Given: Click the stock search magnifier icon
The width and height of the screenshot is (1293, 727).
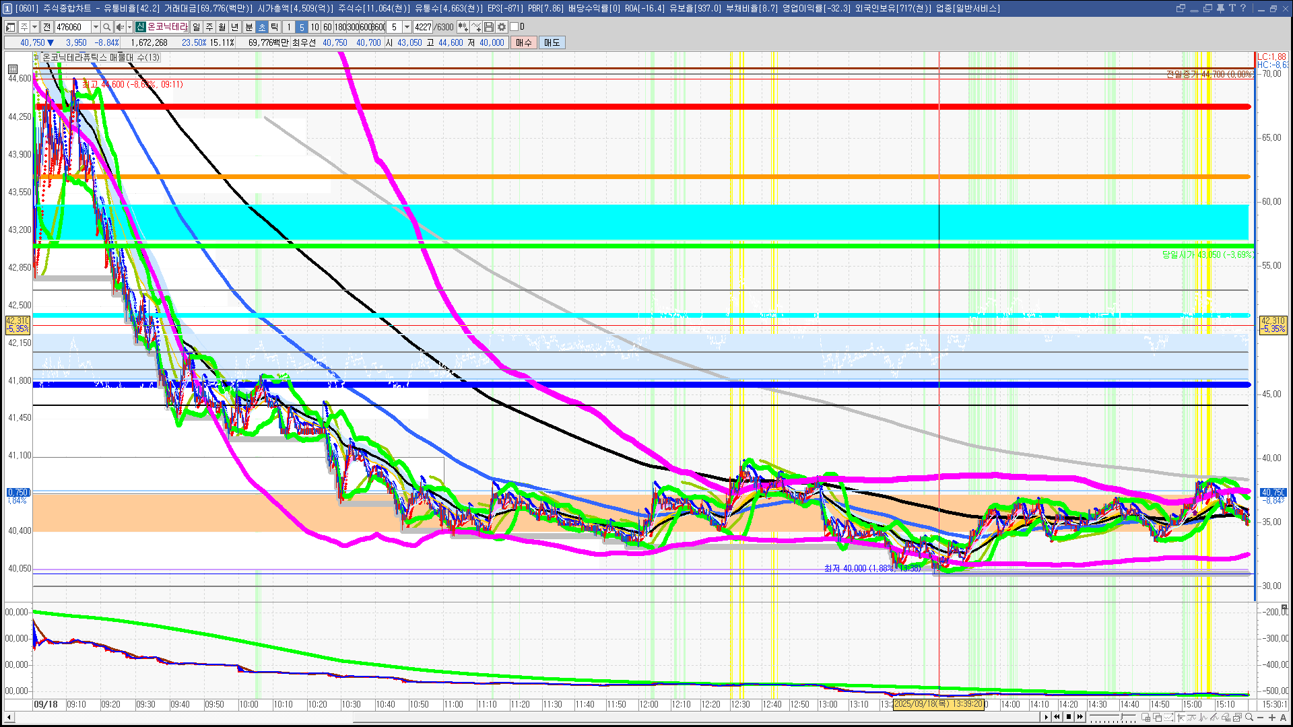Looking at the screenshot, I should click(x=106, y=27).
